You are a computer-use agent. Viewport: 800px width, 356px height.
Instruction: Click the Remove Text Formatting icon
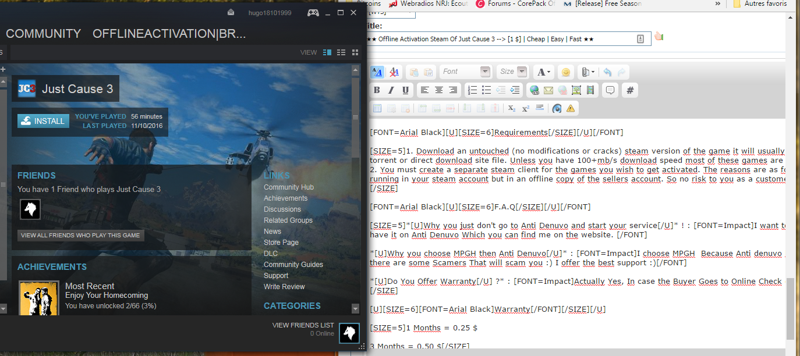(394, 72)
